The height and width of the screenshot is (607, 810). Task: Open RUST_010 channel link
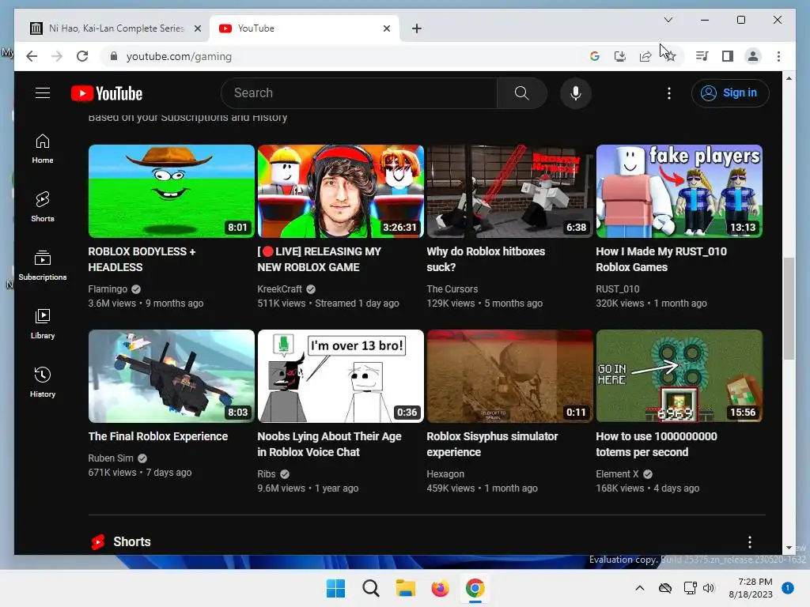[617, 289]
